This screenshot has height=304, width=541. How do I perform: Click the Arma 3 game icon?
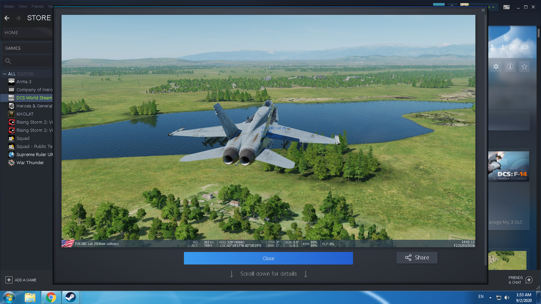click(11, 81)
